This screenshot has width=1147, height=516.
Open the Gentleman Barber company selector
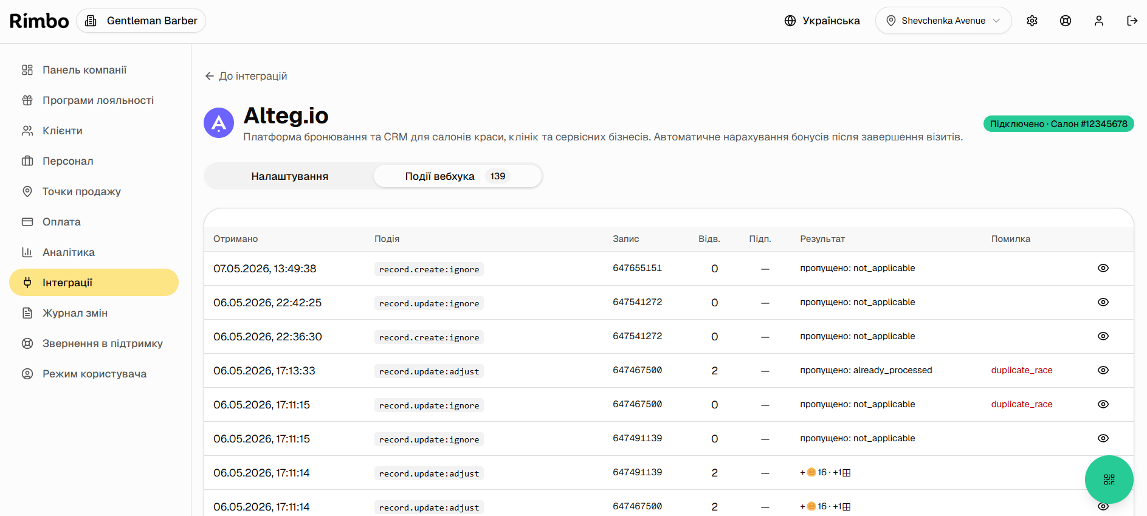pyautogui.click(x=142, y=21)
